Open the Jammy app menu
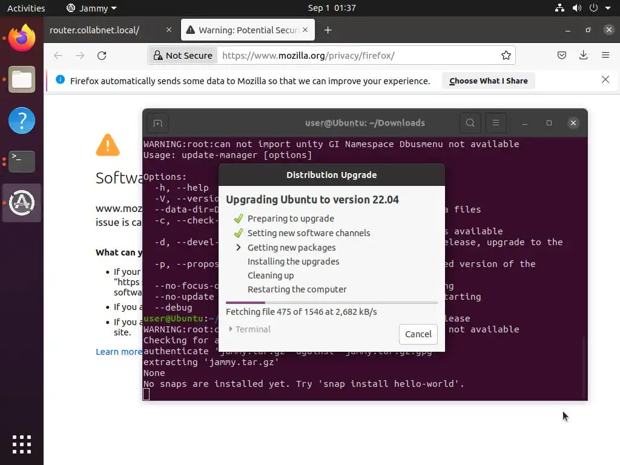 tap(91, 8)
